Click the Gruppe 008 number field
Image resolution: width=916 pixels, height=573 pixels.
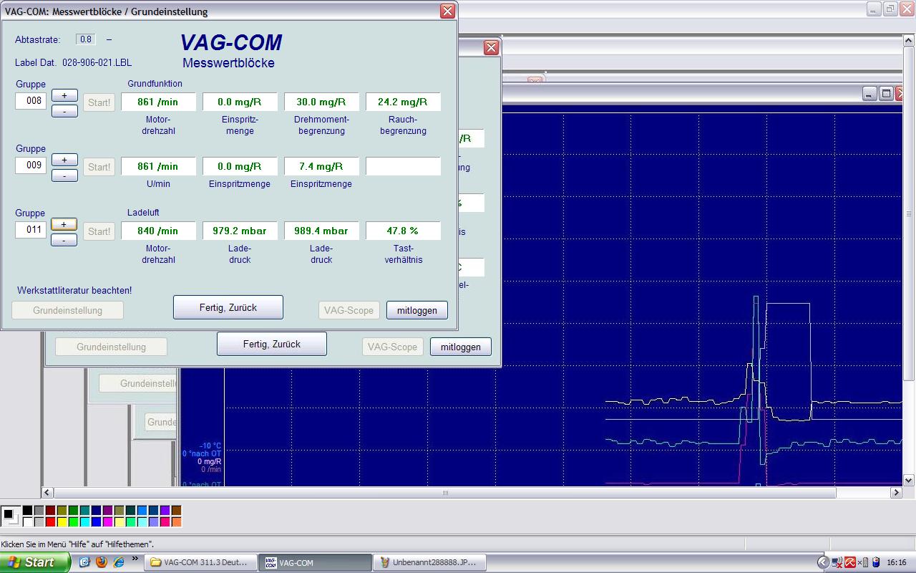coord(31,101)
